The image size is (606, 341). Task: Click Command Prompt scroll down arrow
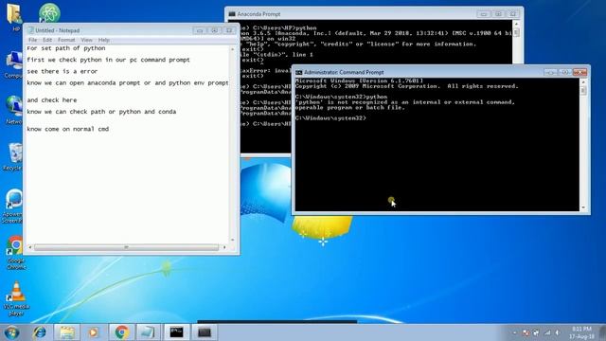pos(583,207)
